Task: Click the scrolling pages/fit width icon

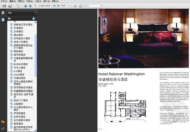Action: point(75,6)
